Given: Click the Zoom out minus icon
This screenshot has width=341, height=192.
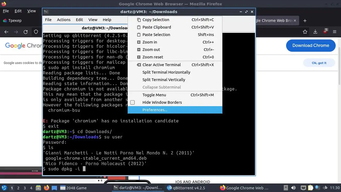Looking at the screenshot, I should click(139, 50).
